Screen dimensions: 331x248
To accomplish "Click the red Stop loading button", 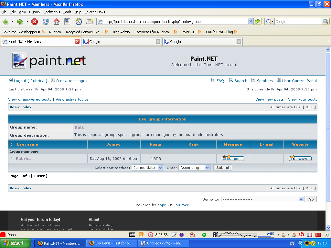I will [x=35, y=22].
